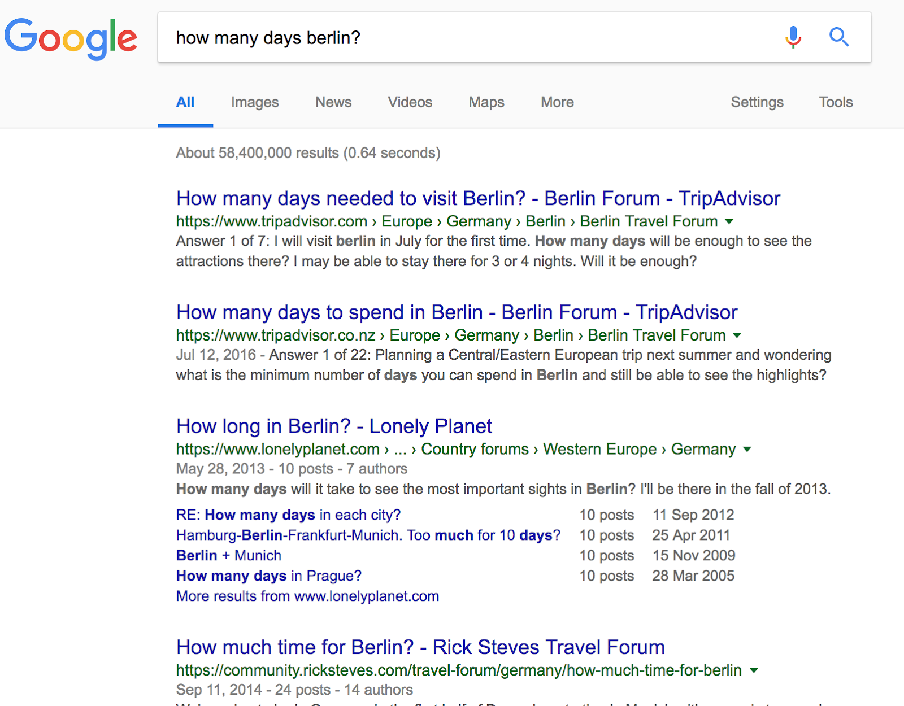
Task: Click the '15 Nov 2009' post date
Action: [x=694, y=556]
